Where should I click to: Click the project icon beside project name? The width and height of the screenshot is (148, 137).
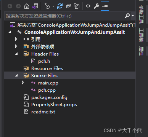pyautogui.click(x=19, y=32)
